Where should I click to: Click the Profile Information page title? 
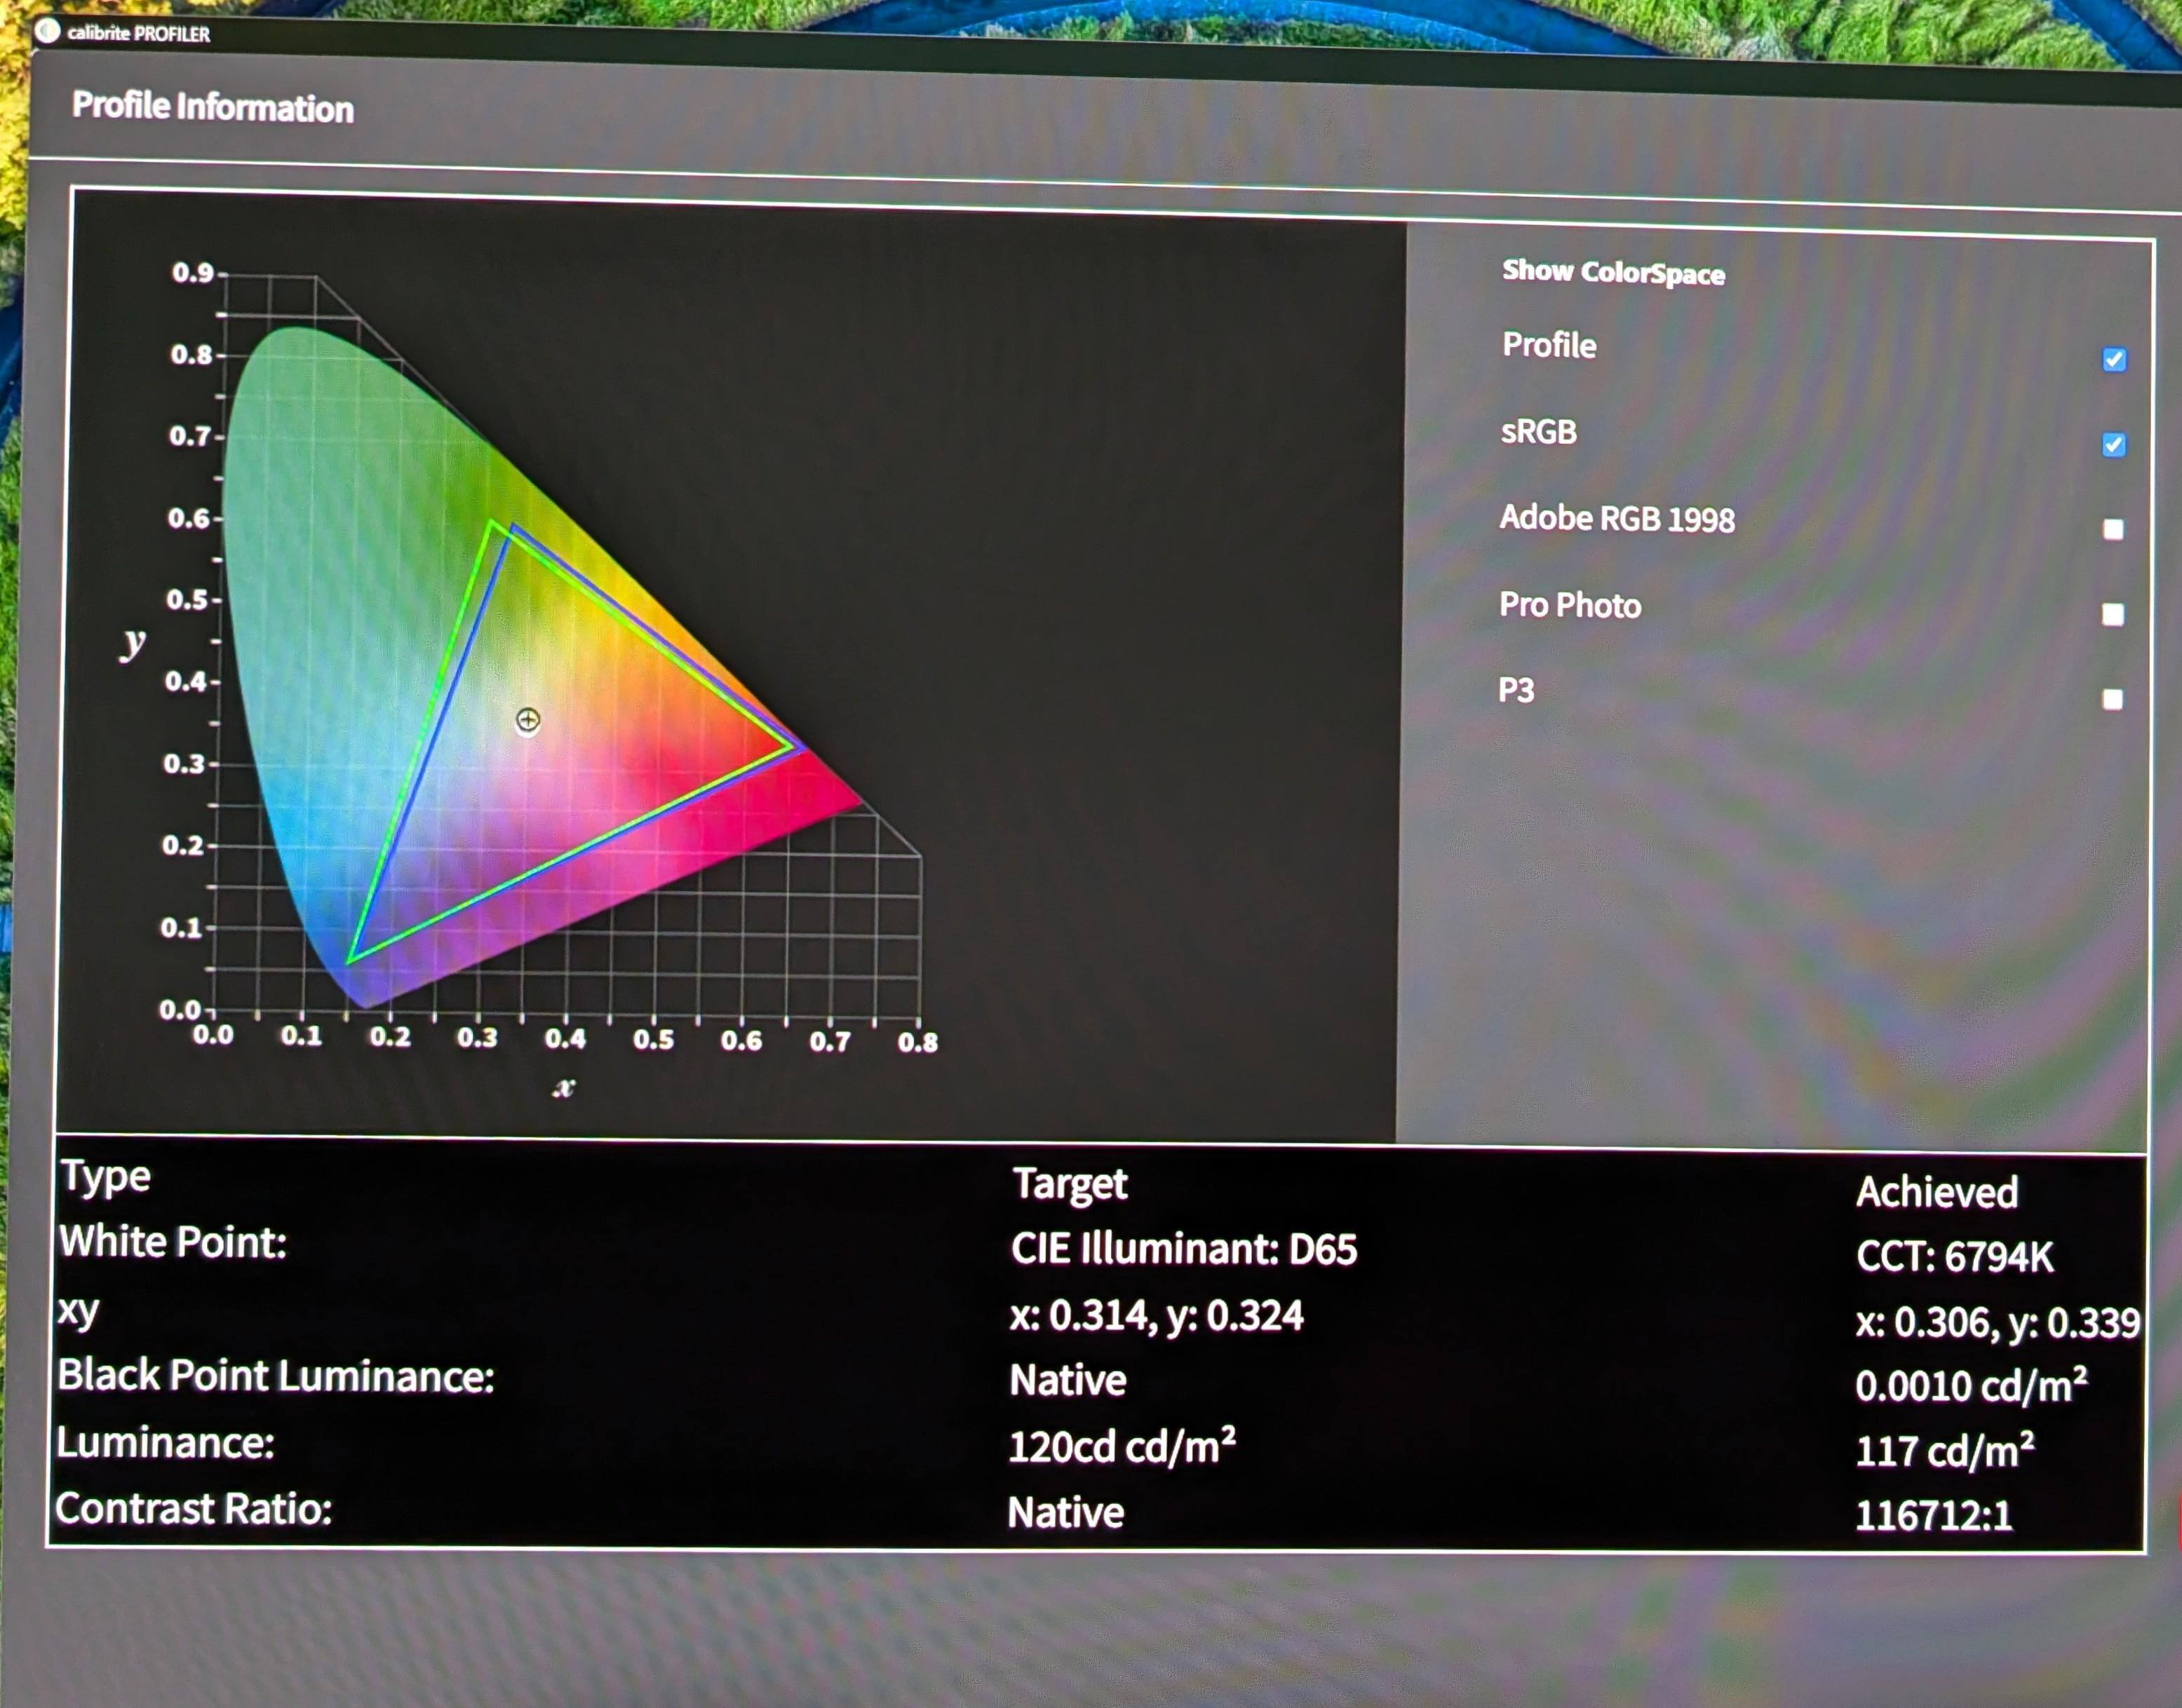click(212, 106)
